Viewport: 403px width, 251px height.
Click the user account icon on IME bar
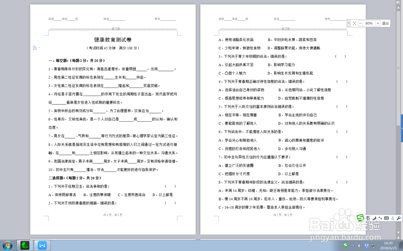(393, 218)
